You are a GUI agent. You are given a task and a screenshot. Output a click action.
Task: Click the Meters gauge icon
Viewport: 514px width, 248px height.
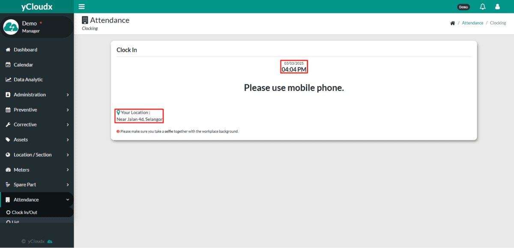8,170
